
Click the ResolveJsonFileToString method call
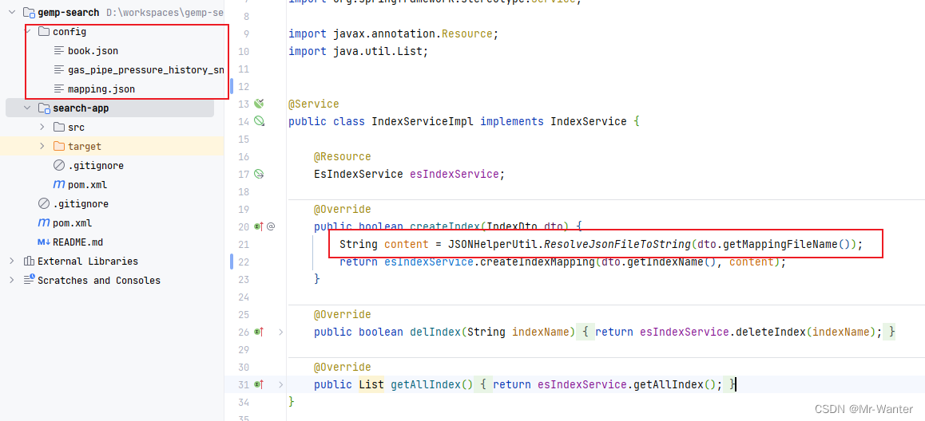(x=616, y=244)
